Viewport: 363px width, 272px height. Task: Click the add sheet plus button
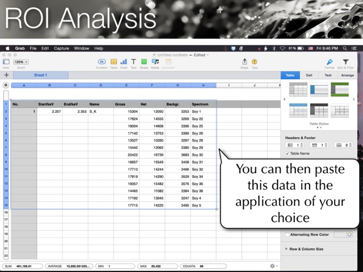click(6, 75)
